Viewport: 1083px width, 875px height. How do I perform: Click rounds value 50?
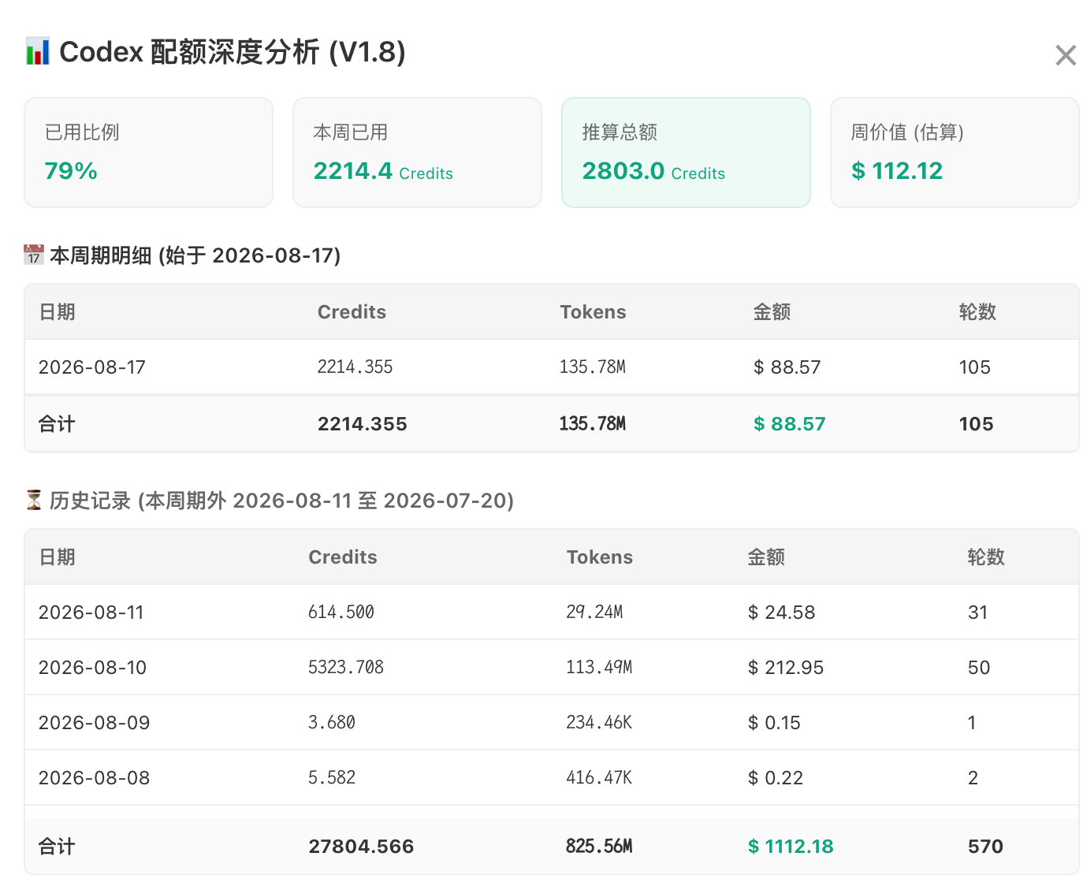979,668
